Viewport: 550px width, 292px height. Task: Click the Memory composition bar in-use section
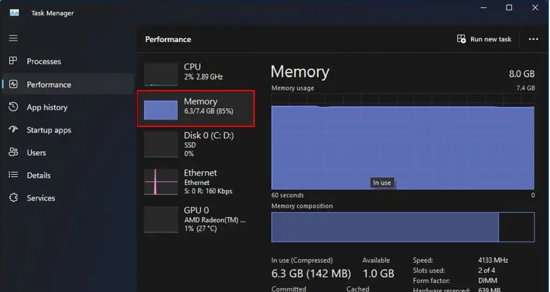point(385,227)
